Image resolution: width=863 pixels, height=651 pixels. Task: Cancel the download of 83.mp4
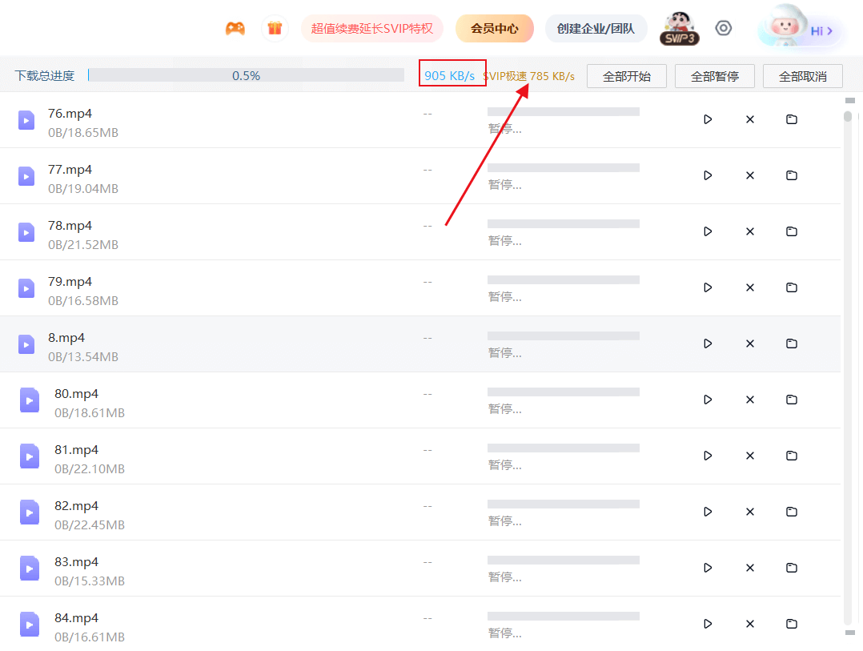tap(749, 567)
